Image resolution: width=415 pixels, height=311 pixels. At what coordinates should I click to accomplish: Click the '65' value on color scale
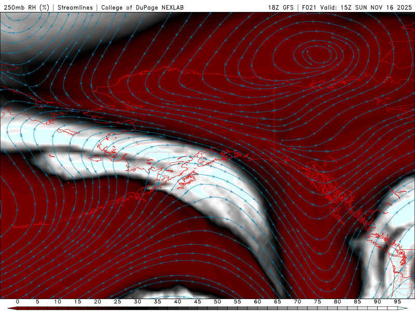point(278,302)
